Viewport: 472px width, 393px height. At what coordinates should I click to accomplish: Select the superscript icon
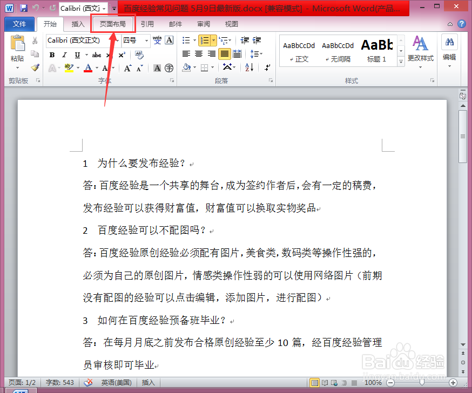[x=123, y=55]
